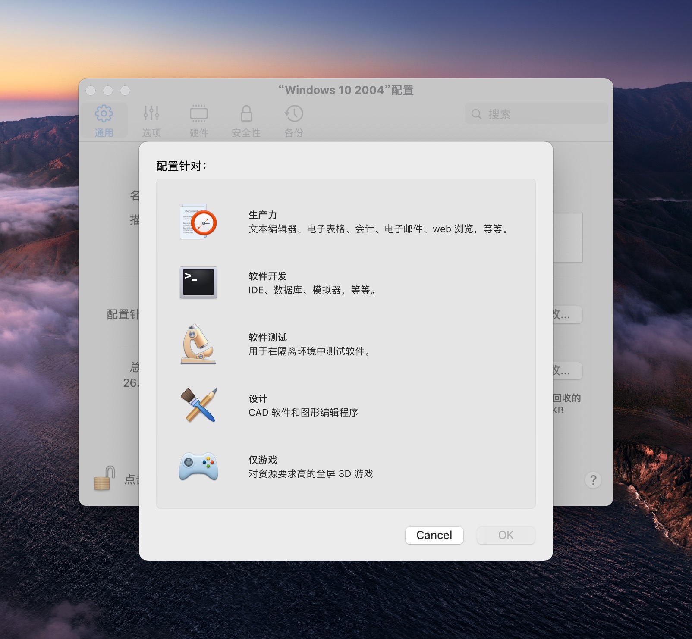Viewport: 692px width, 639px height.
Task: Click description "对资源要求高的全屏 3D 游戏"
Action: point(311,474)
